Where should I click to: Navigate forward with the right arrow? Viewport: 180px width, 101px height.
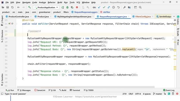tap(23, 8)
